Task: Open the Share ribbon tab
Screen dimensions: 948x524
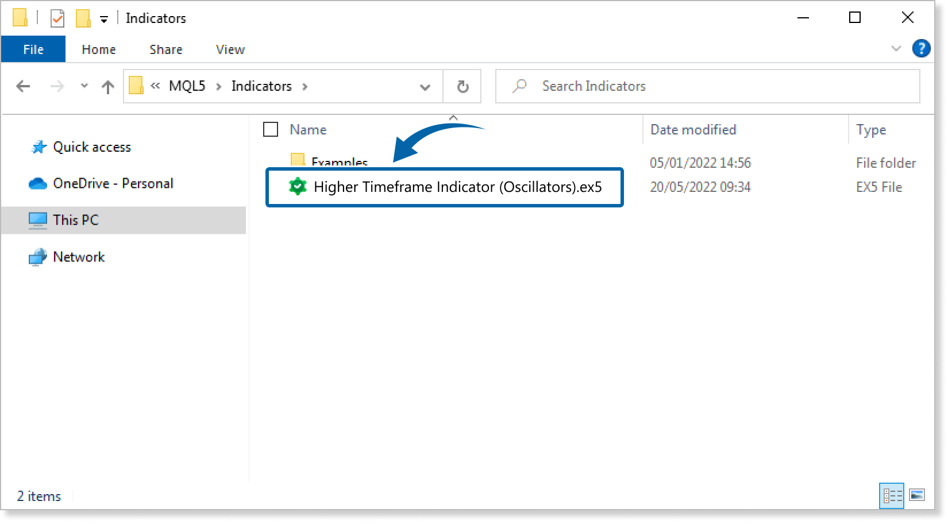Action: [x=165, y=49]
